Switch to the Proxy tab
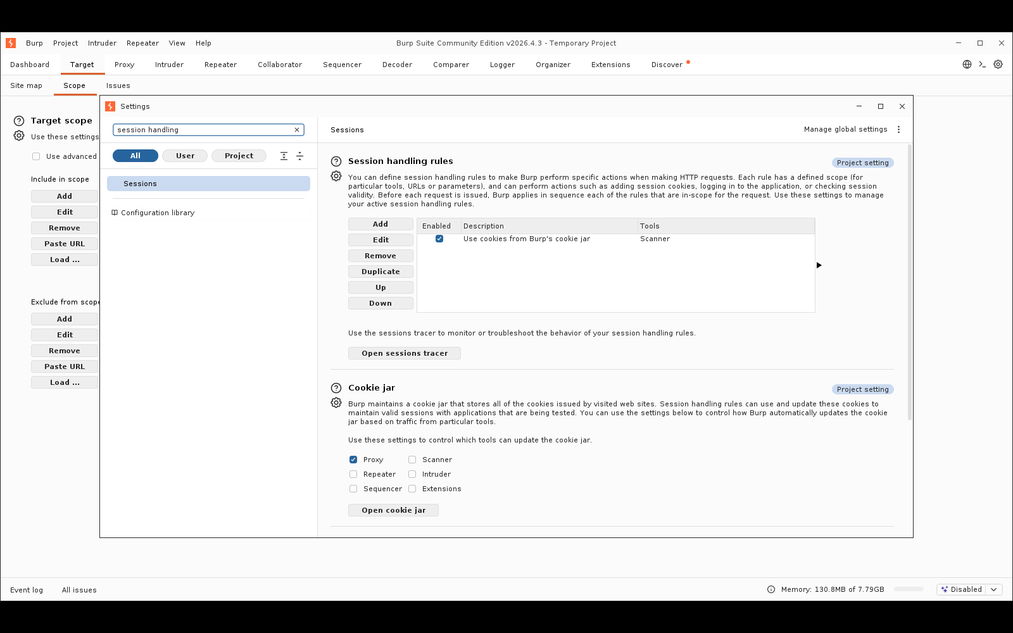The width and height of the screenshot is (1013, 633). (x=124, y=65)
